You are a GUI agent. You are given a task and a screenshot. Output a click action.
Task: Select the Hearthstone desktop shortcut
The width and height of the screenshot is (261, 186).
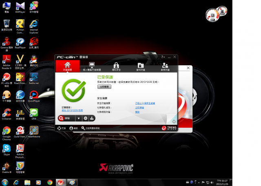point(34,132)
